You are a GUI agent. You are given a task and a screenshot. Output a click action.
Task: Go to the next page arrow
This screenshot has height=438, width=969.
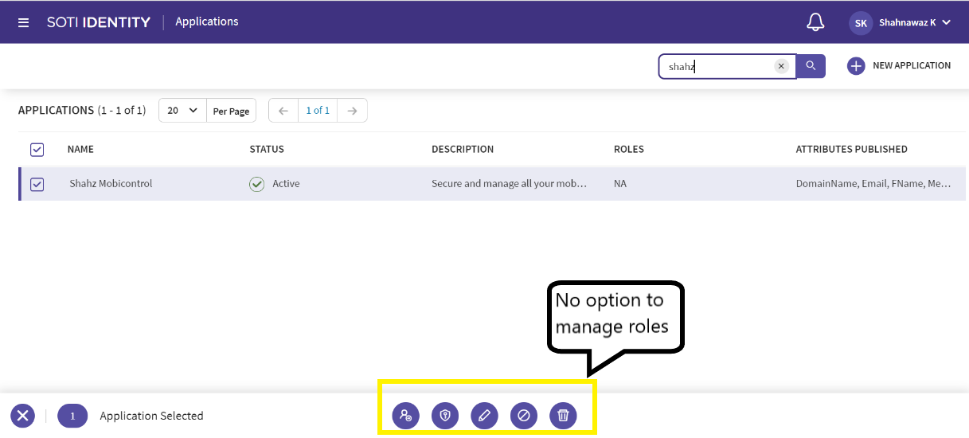coord(352,111)
